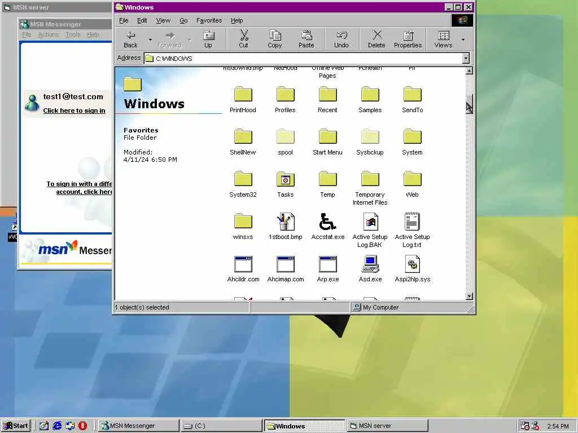Screen dimensions: 578x433
Task: Select the Recent folder
Action: pyautogui.click(x=327, y=99)
